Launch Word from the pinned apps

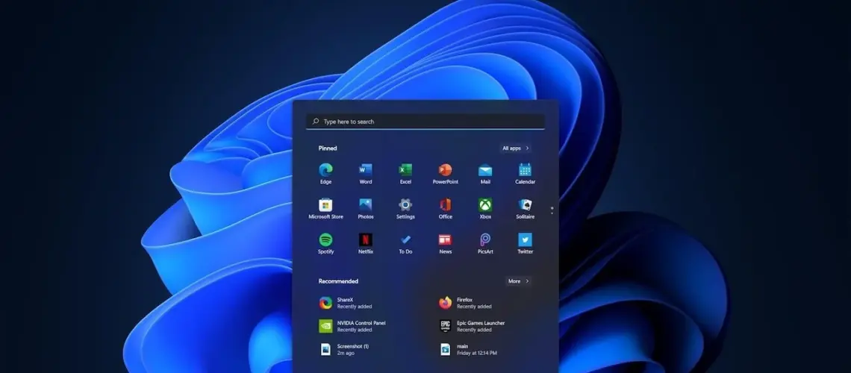[x=365, y=170]
